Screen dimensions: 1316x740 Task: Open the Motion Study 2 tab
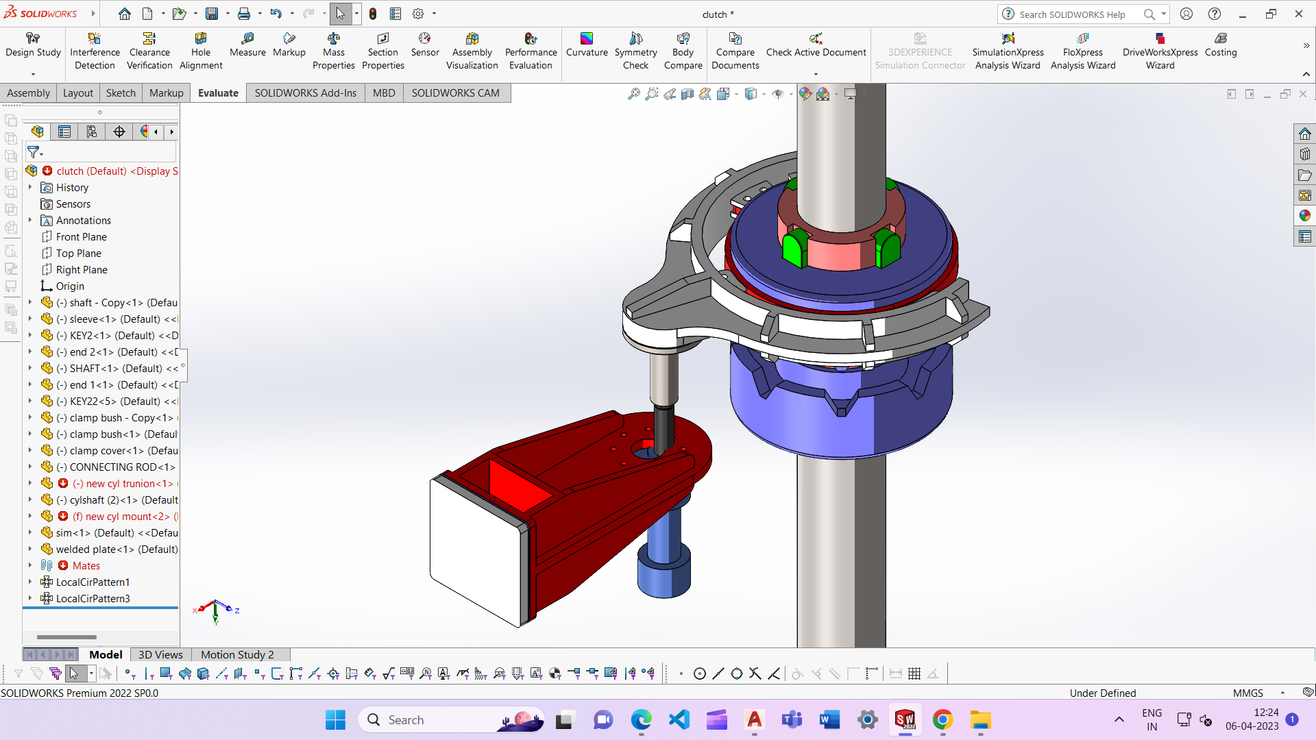(237, 654)
